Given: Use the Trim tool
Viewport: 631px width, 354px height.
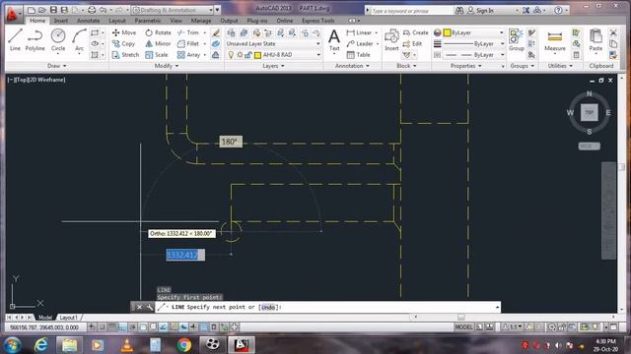Looking at the screenshot, I should (188, 32).
